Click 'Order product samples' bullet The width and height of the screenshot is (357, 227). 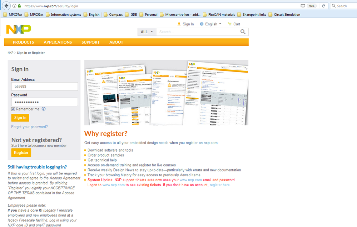coord(106,155)
